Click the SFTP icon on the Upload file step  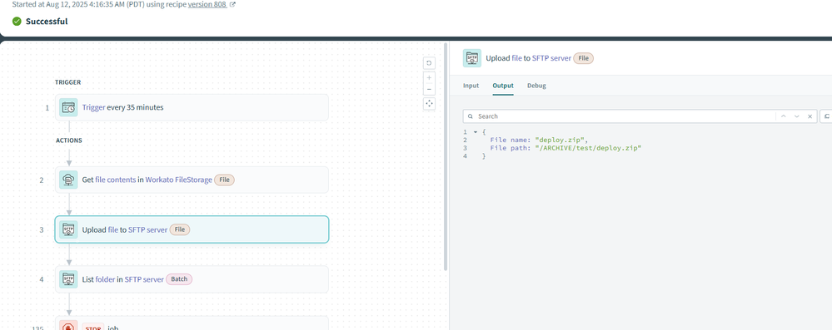point(68,230)
